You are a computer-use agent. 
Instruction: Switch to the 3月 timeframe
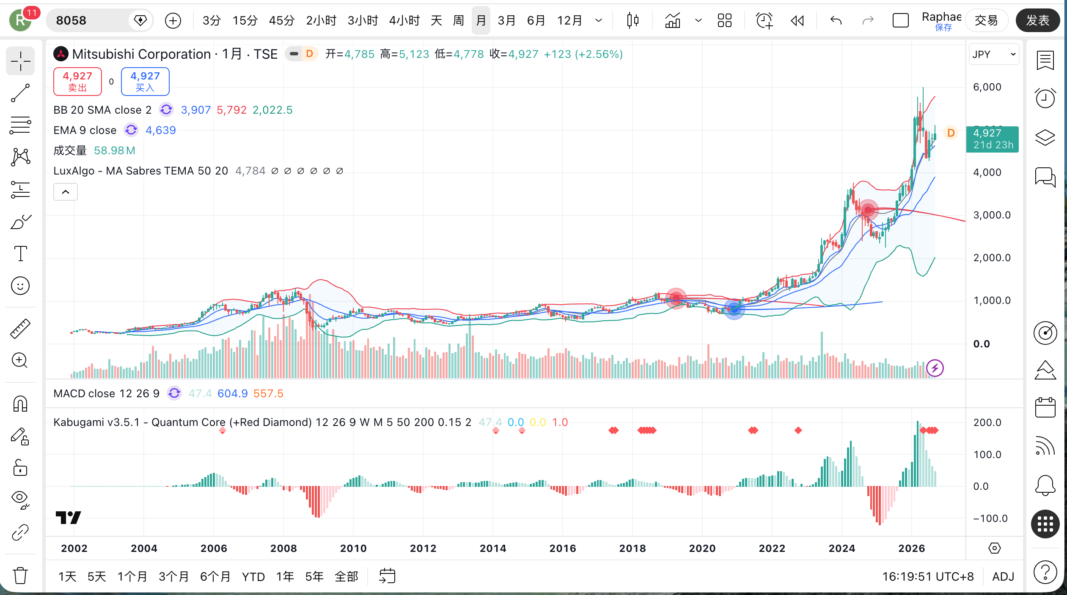point(506,20)
